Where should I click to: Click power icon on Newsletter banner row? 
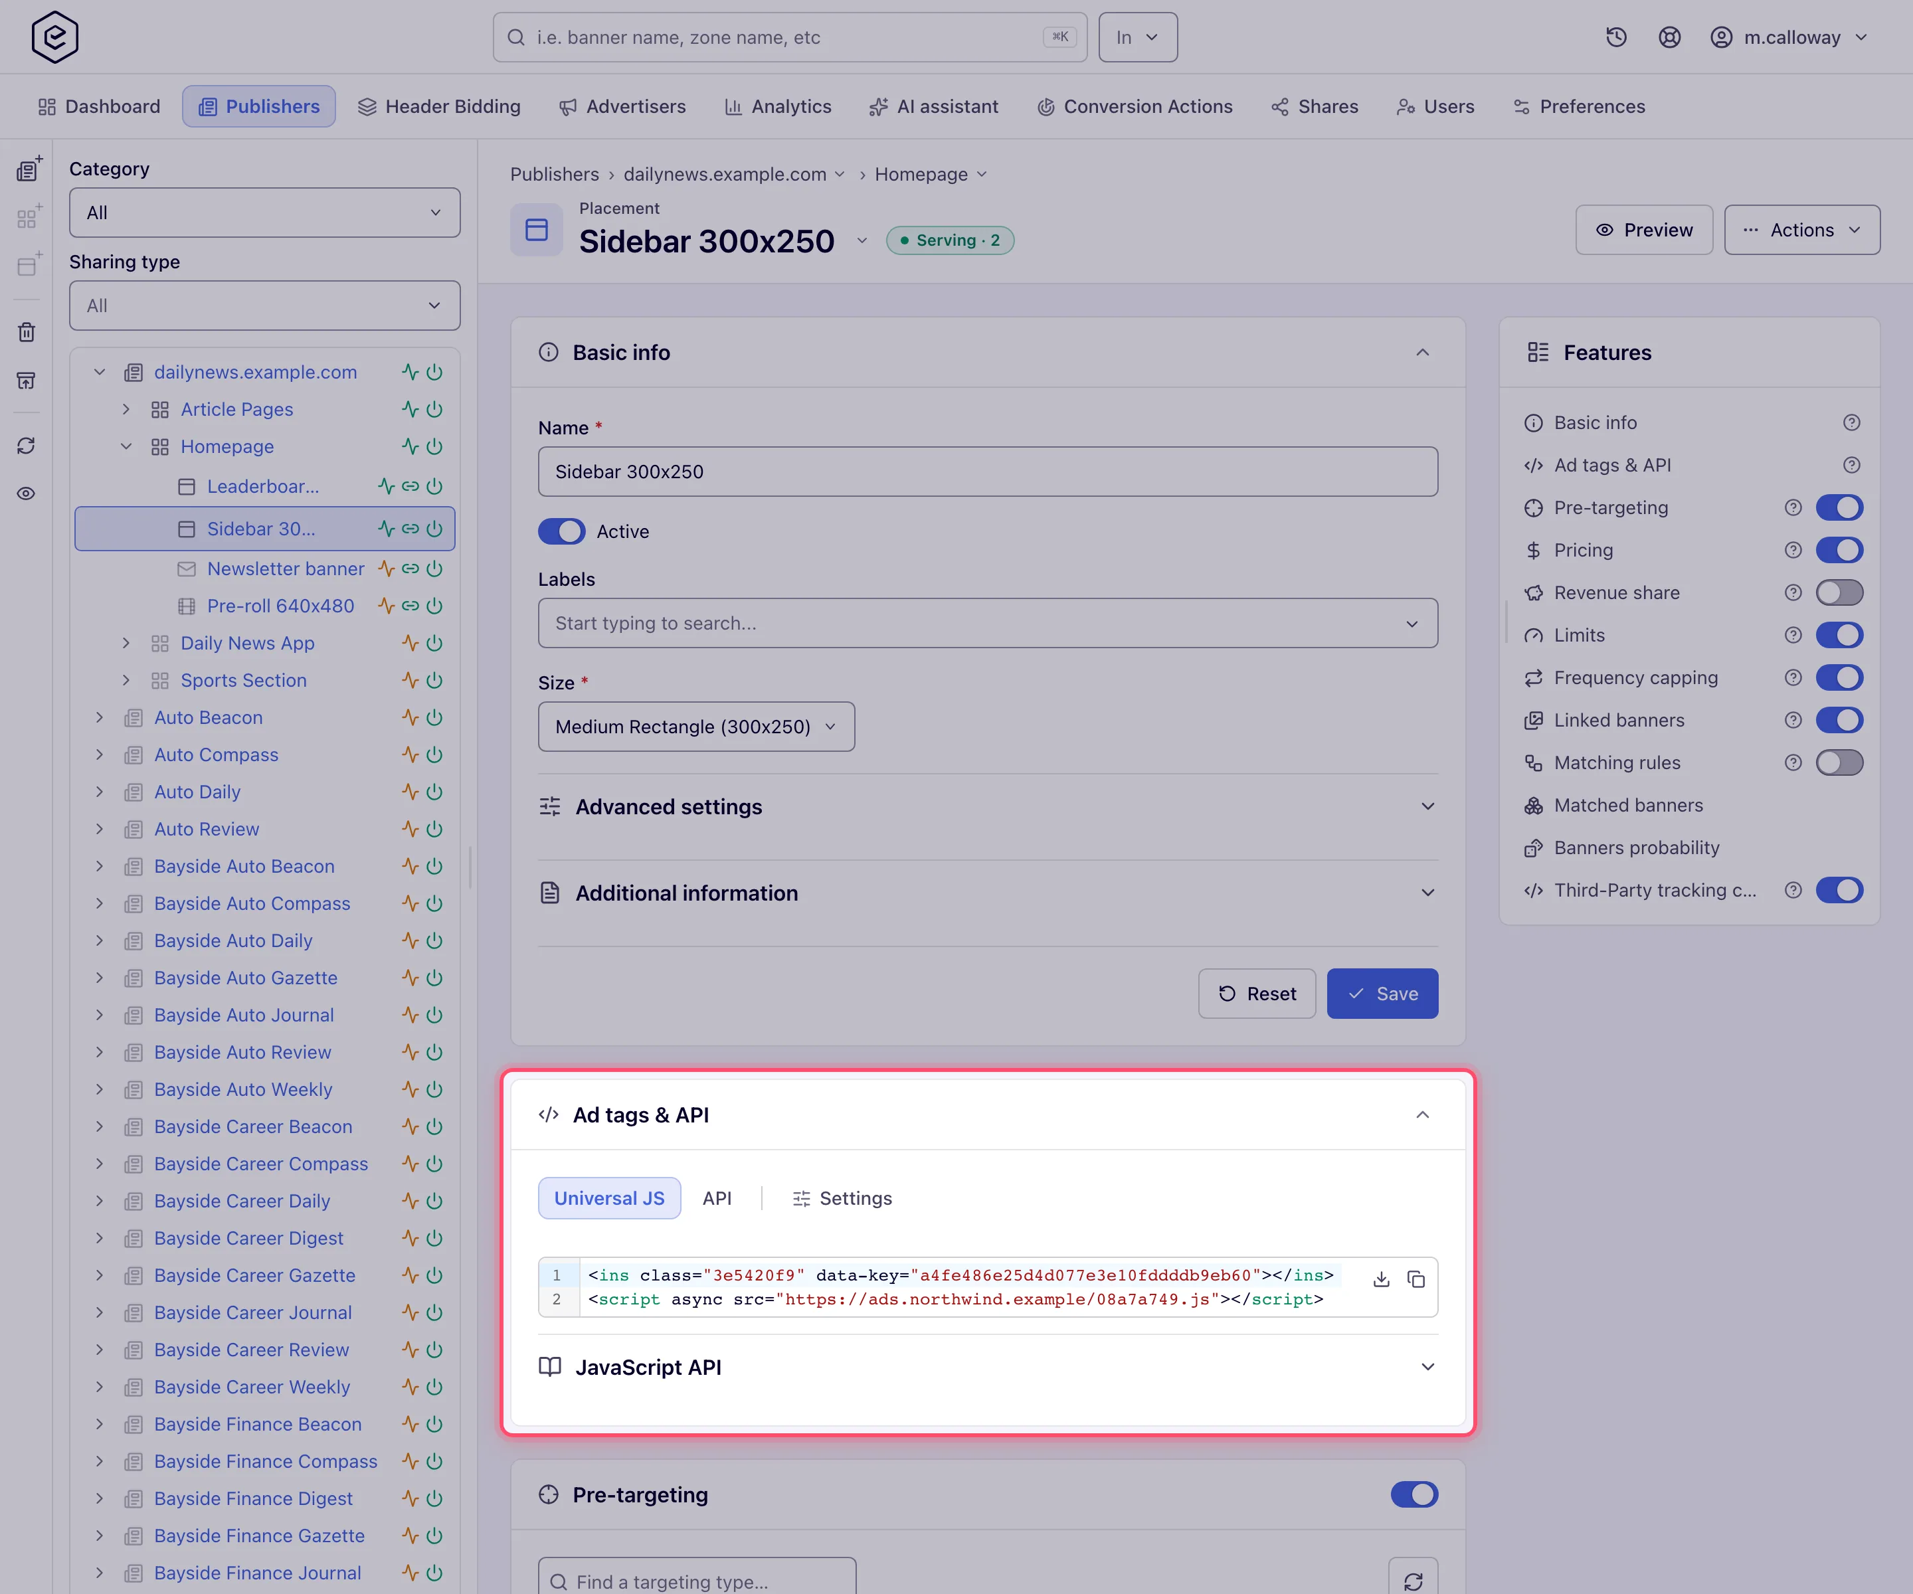434,569
